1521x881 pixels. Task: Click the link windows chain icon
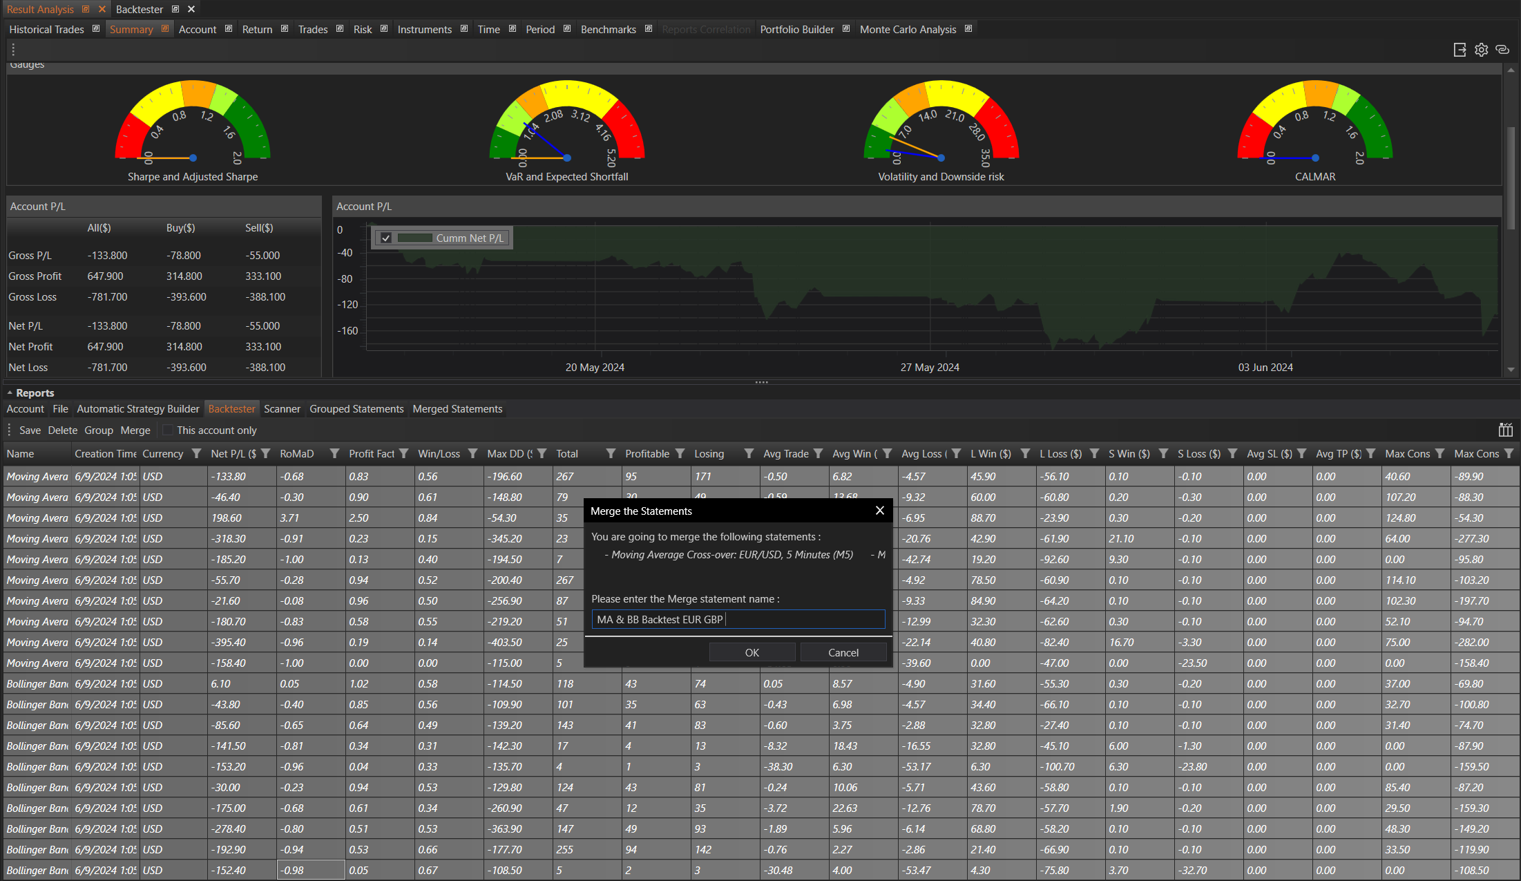(1502, 50)
